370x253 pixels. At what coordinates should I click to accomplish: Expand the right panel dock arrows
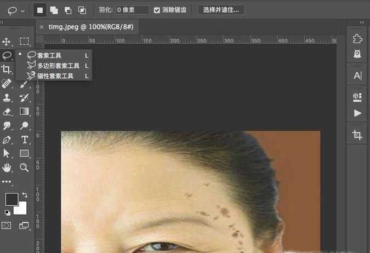click(362, 22)
